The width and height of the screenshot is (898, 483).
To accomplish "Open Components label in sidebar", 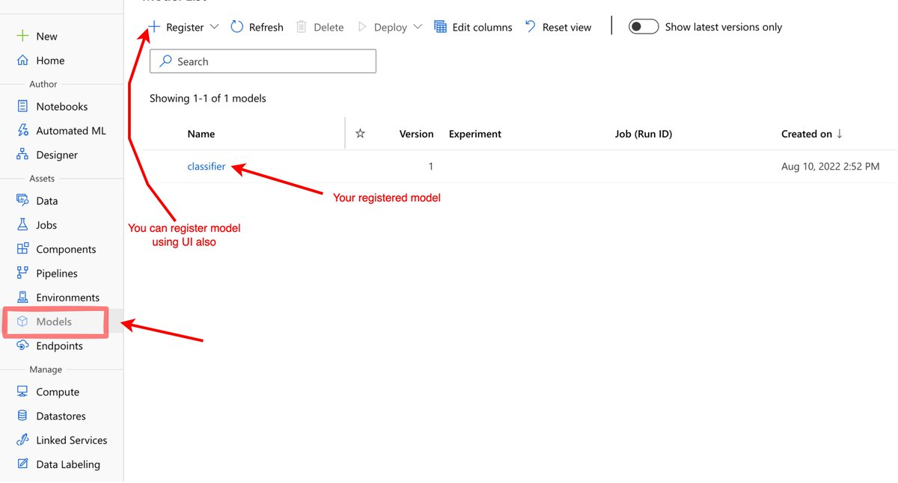I will [x=66, y=249].
